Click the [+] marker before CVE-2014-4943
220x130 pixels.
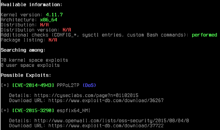click(5, 85)
